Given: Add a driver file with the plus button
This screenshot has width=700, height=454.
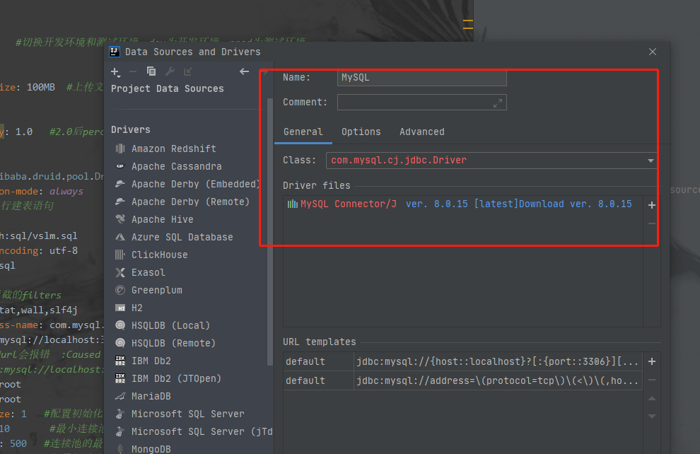Looking at the screenshot, I should [651, 205].
